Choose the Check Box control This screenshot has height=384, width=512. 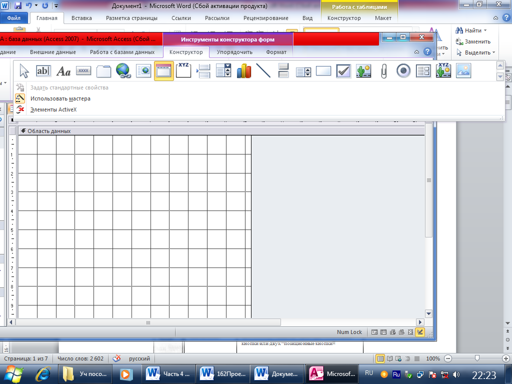coord(343,71)
